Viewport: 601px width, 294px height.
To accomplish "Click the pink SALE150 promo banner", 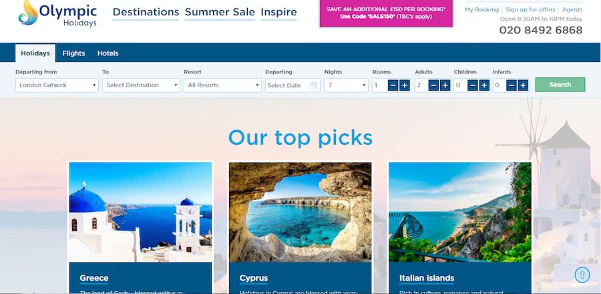I will tap(386, 13).
